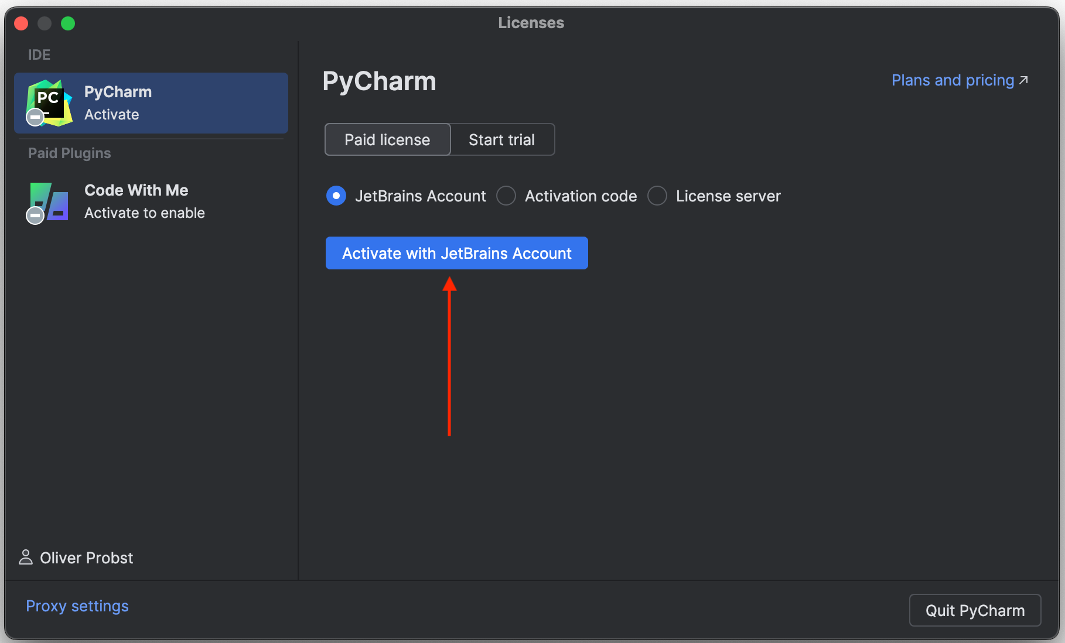This screenshot has width=1065, height=643.
Task: Switch to the Start trial tab
Action: pyautogui.click(x=502, y=139)
